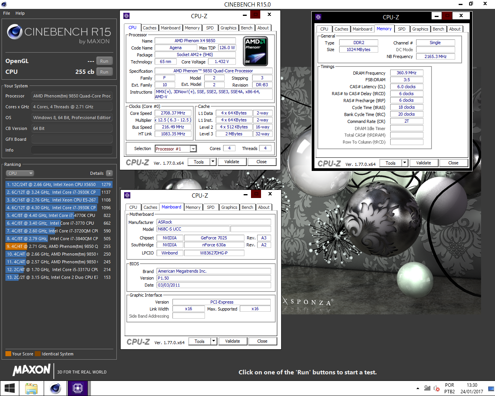Show hidden tray icons arrow
Viewport: 495px width, 396px height.
(418, 388)
